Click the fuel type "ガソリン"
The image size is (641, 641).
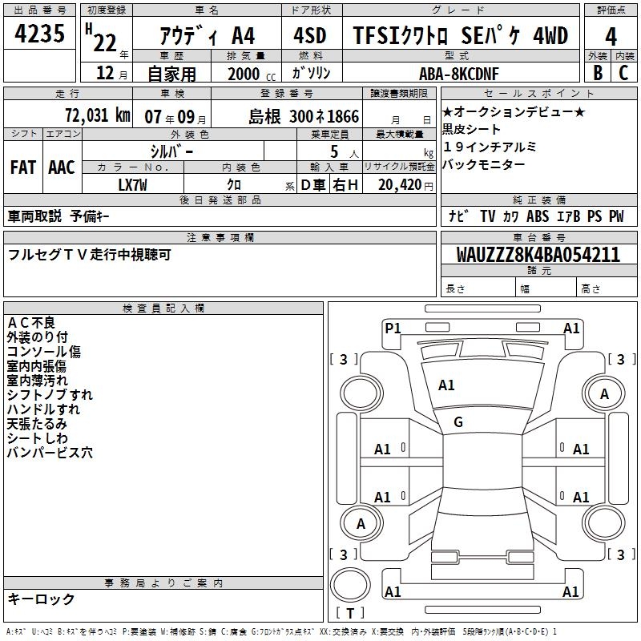(x=311, y=73)
